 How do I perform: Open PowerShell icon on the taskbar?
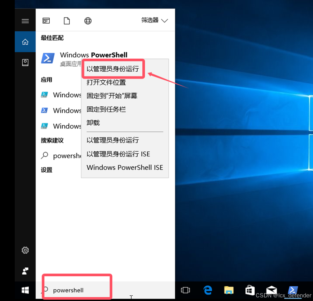pyautogui.click(x=293, y=290)
